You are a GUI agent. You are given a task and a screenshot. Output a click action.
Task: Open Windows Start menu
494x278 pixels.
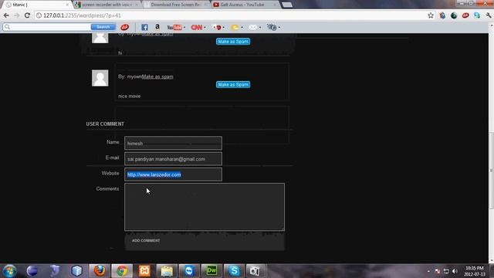(9, 271)
